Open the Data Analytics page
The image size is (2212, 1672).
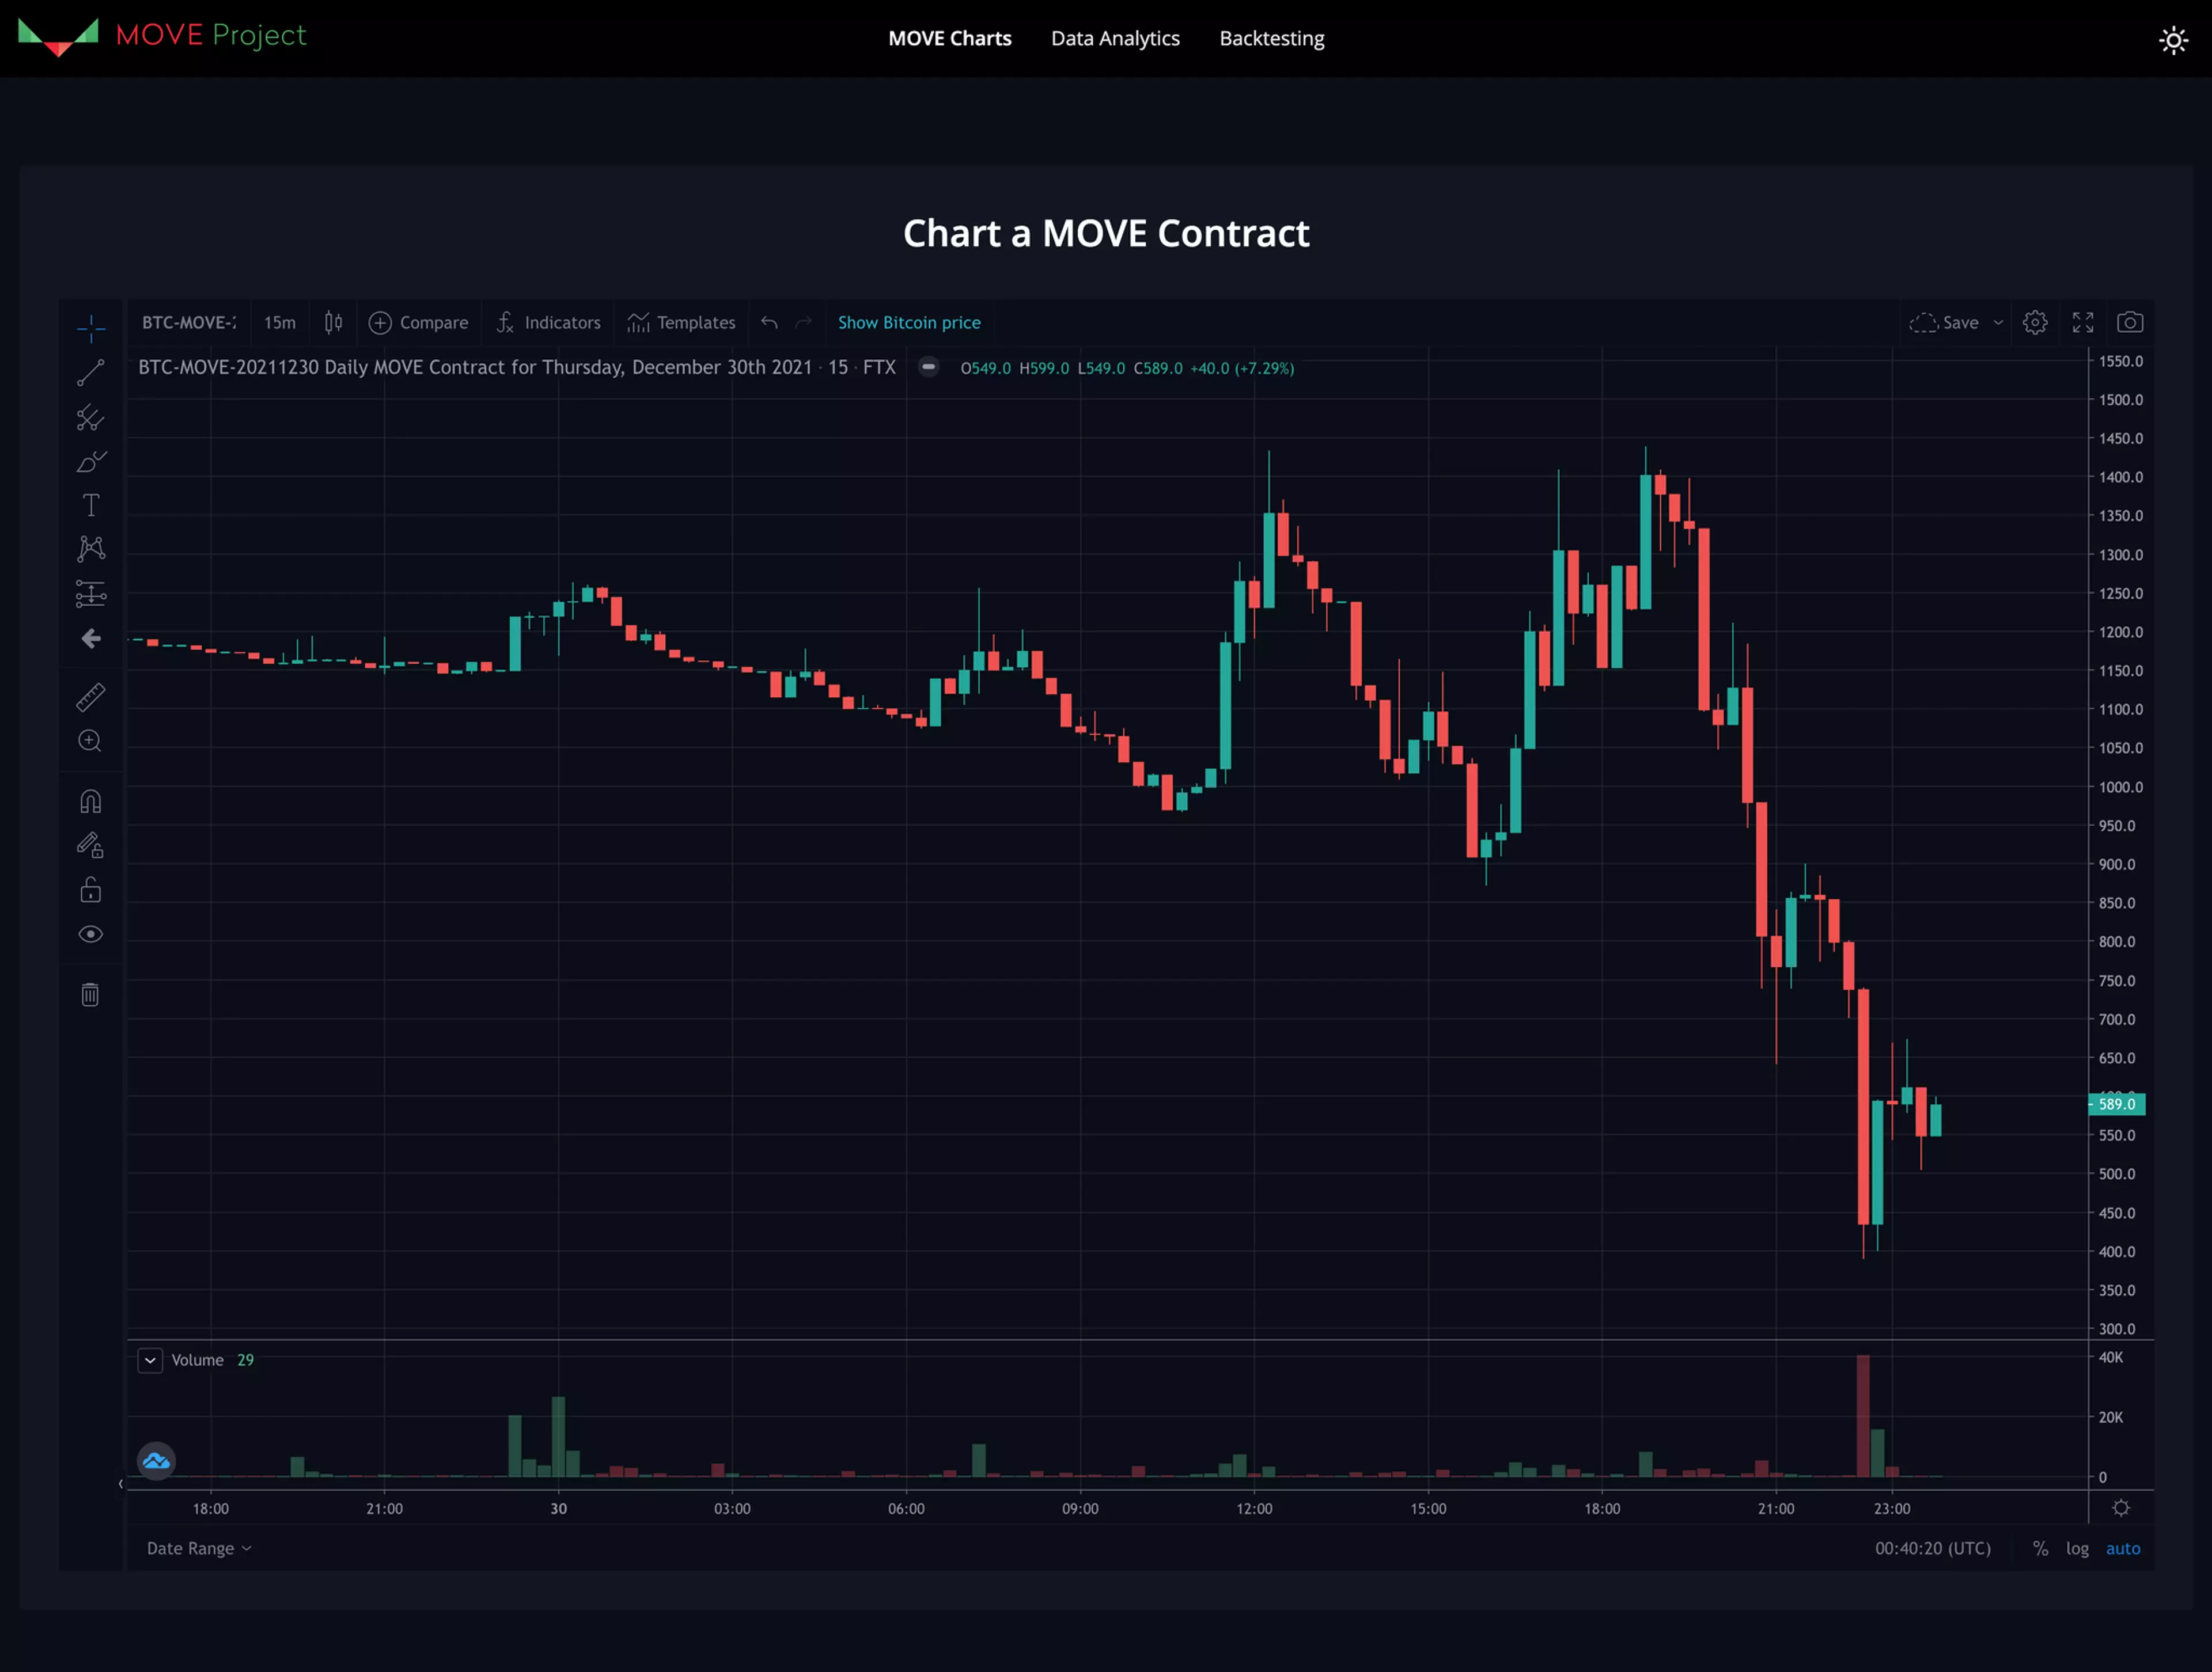1115,39
